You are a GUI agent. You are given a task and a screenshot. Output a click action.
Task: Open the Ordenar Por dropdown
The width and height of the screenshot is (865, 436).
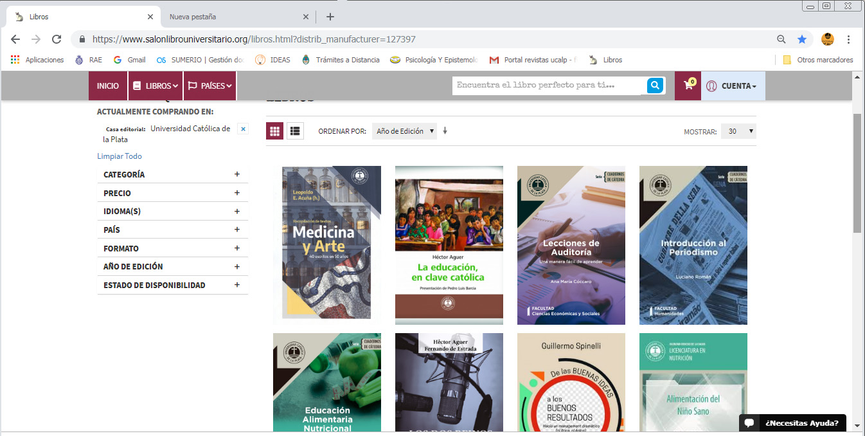tap(404, 131)
